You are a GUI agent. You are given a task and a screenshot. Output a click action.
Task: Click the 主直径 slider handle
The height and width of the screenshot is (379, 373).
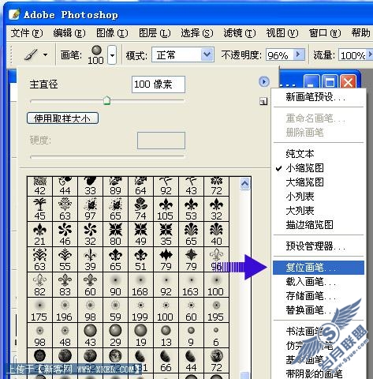tap(106, 100)
